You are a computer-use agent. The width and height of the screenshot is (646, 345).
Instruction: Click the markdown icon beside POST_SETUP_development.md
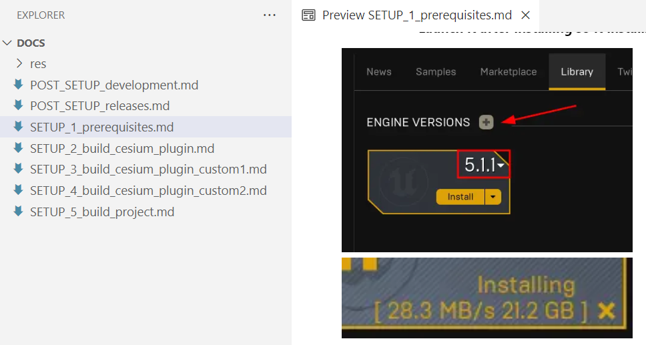tap(18, 85)
